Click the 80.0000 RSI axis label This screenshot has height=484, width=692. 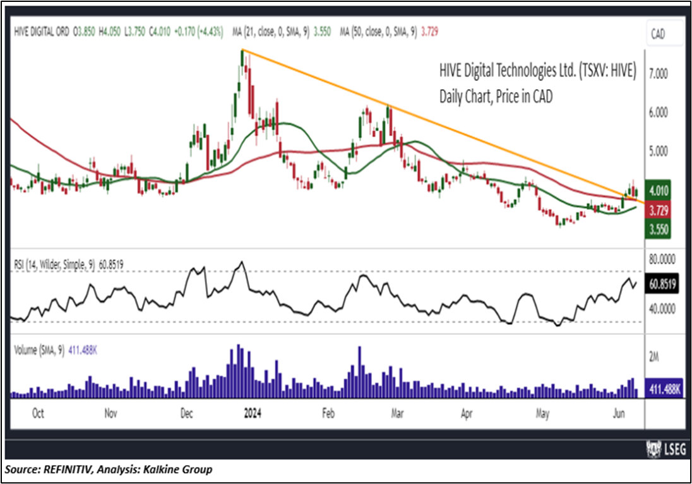[x=662, y=259]
